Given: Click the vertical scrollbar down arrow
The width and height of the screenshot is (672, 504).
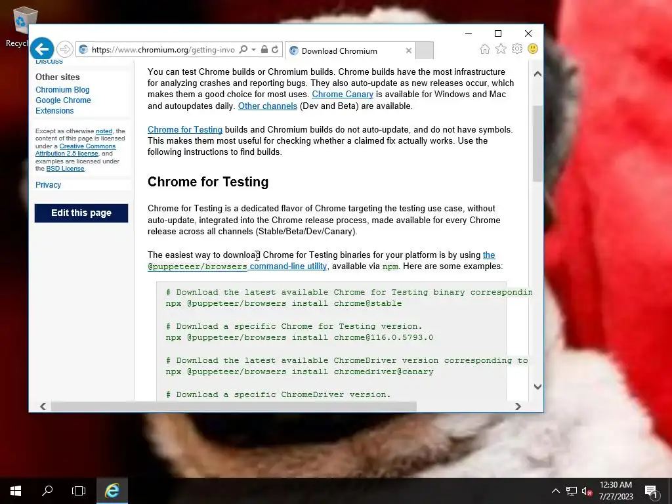Looking at the screenshot, I should (x=537, y=387).
